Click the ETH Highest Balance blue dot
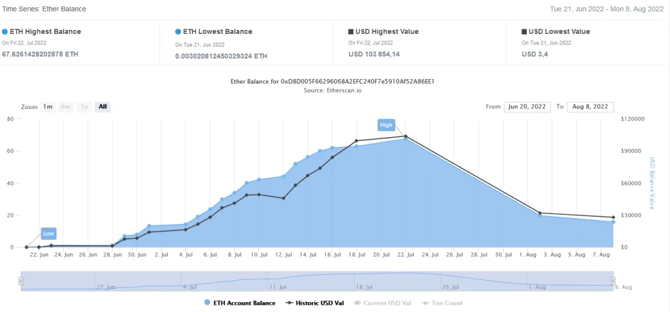The height and width of the screenshot is (312, 670). [5, 32]
